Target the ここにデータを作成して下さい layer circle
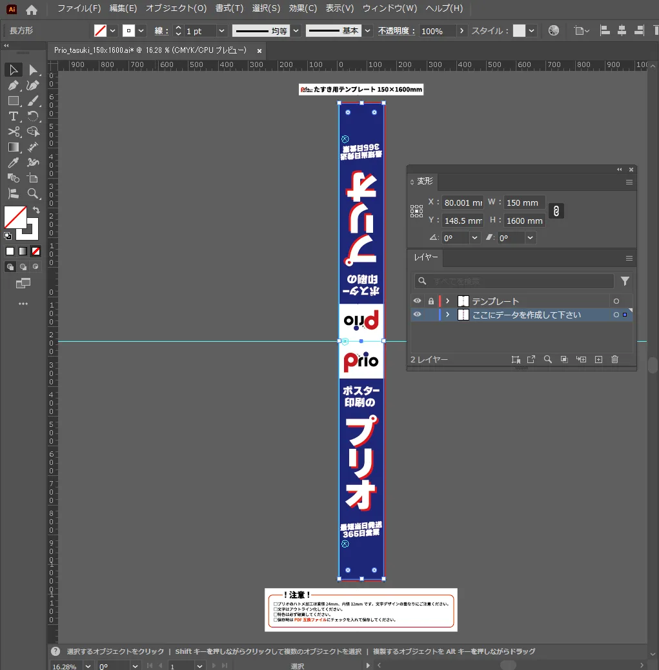Viewport: 659px width, 670px height. [x=616, y=315]
